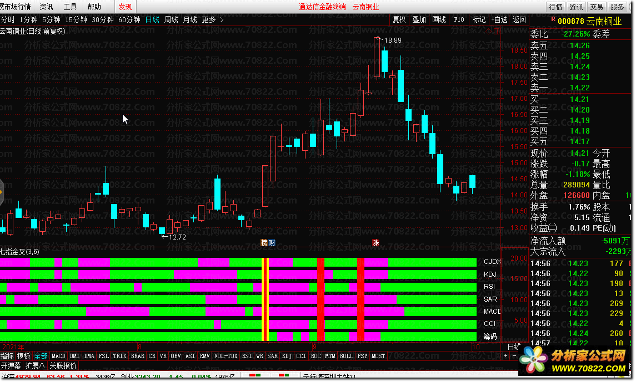The height and width of the screenshot is (382, 636).
Task: Select the 指标 tab in bottom bar
Action: (x=7, y=356)
